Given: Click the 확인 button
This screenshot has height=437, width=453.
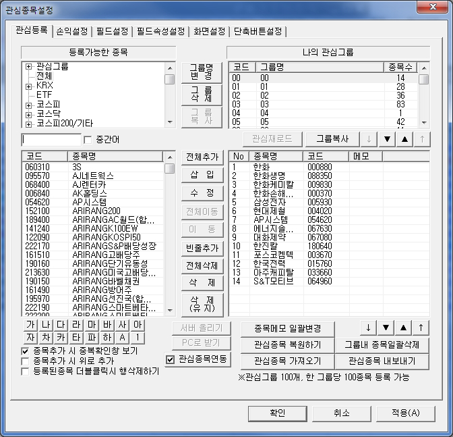Looking at the screenshot, I should coord(277,413).
